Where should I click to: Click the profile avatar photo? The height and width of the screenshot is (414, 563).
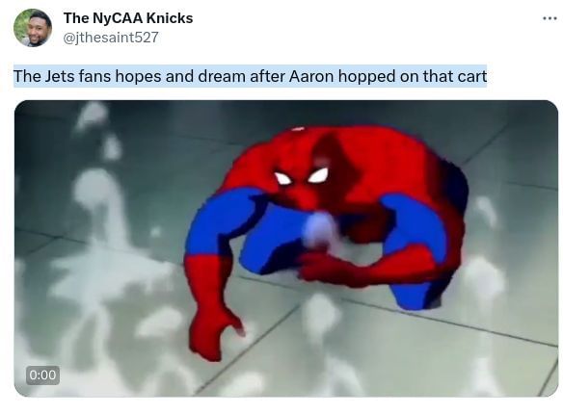tap(33, 28)
